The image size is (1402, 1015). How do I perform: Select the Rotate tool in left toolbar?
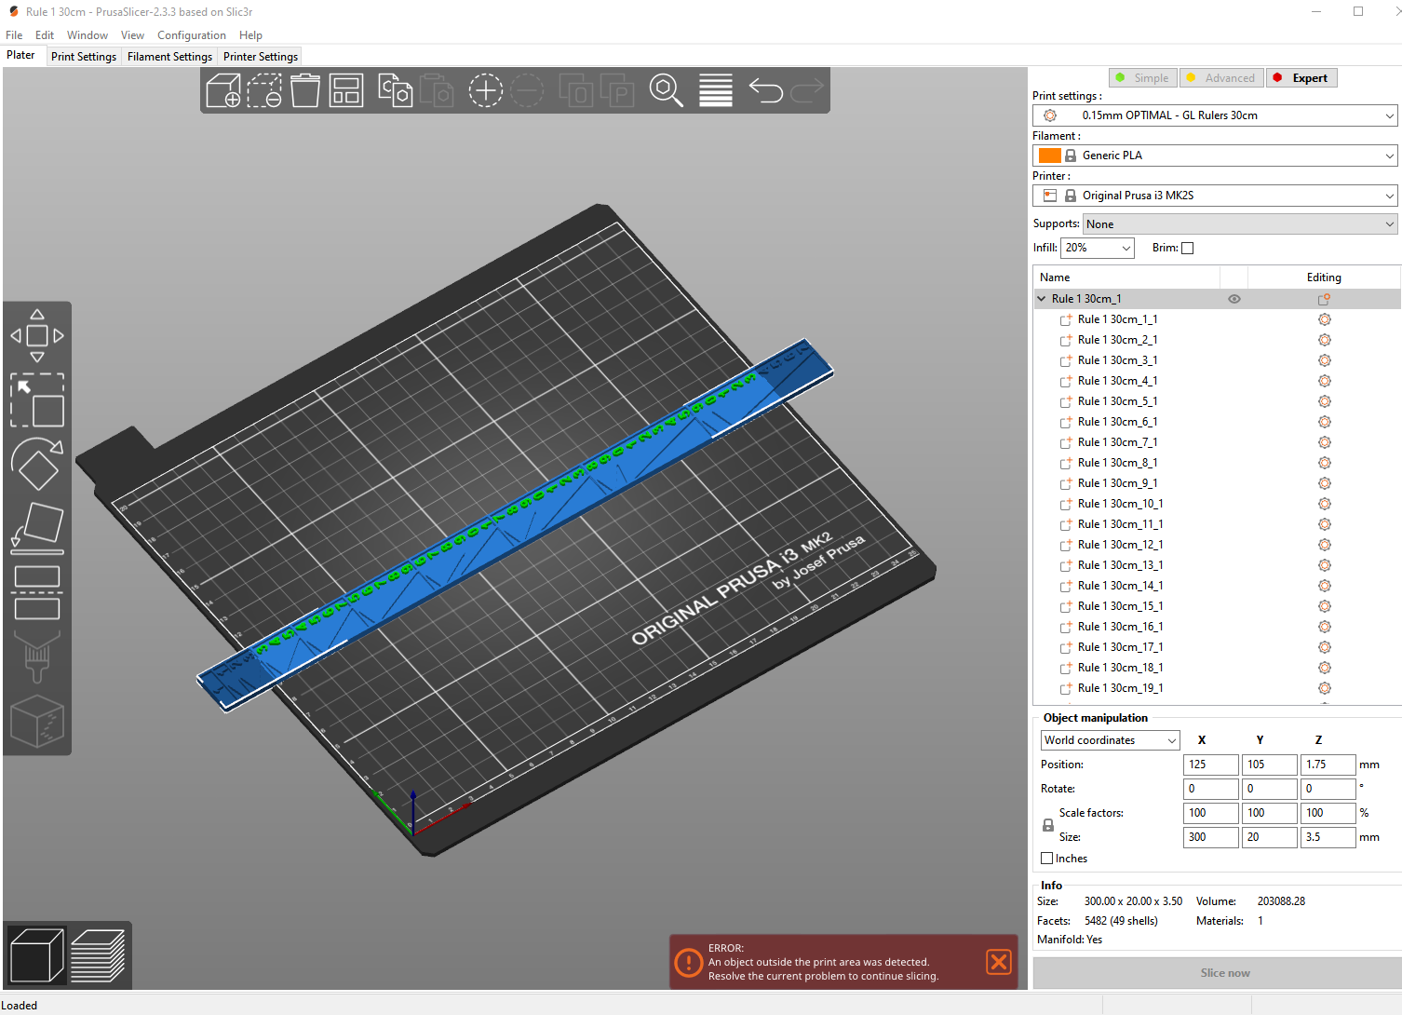[x=37, y=463]
